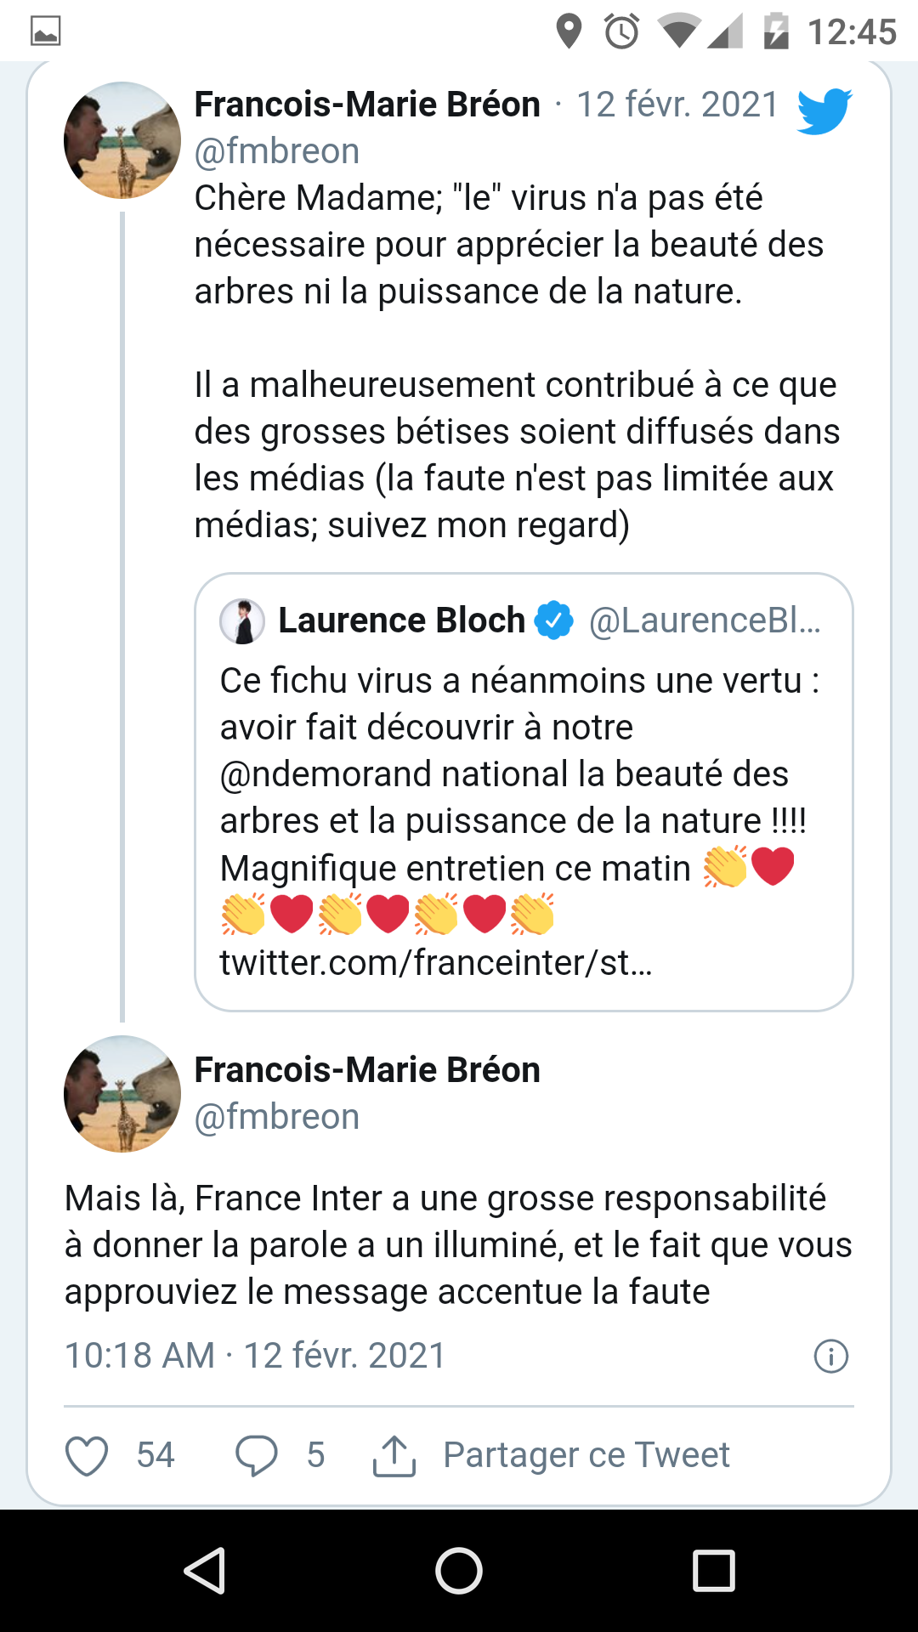
Task: Click Partager ce Tweet link
Action: tap(586, 1455)
